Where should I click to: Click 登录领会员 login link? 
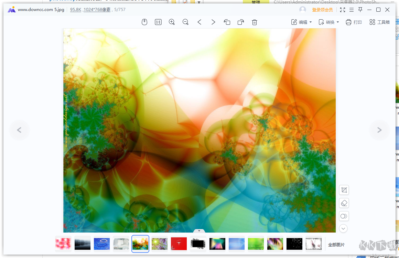point(322,10)
